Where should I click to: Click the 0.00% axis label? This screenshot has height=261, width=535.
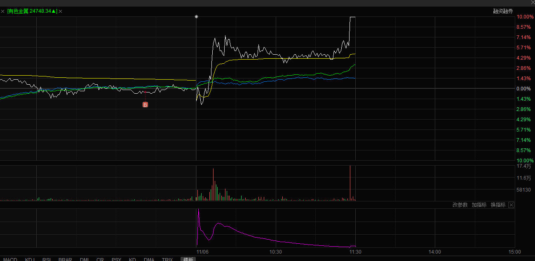524,89
